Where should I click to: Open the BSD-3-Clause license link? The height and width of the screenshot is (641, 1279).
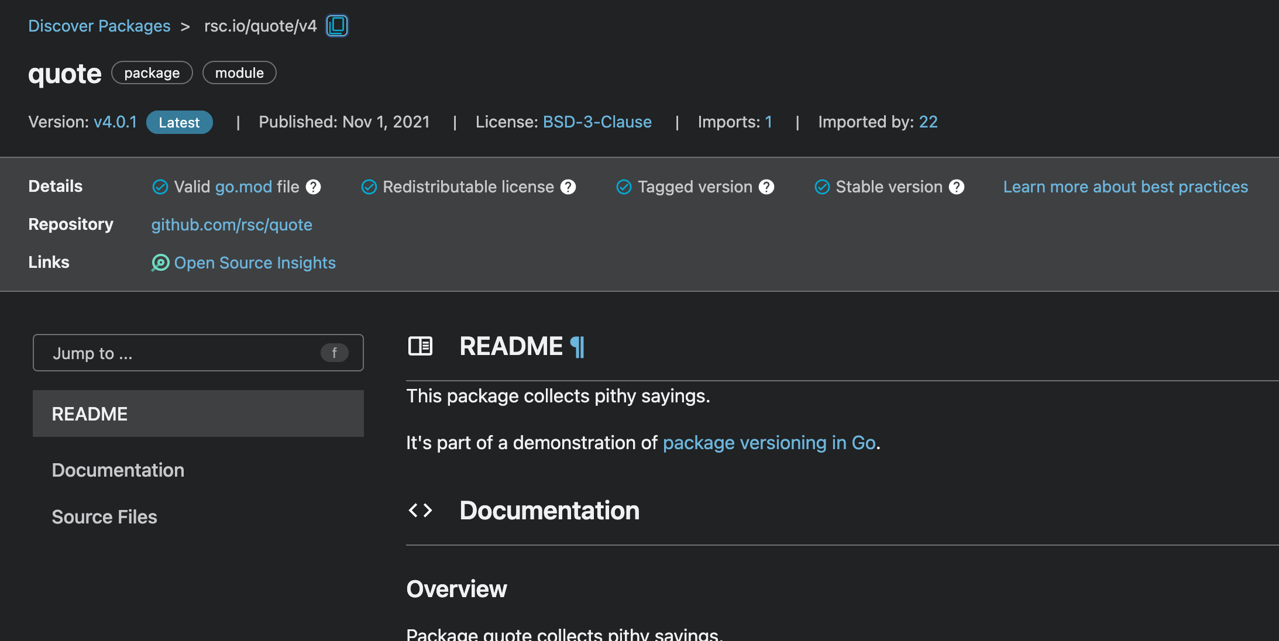(597, 122)
